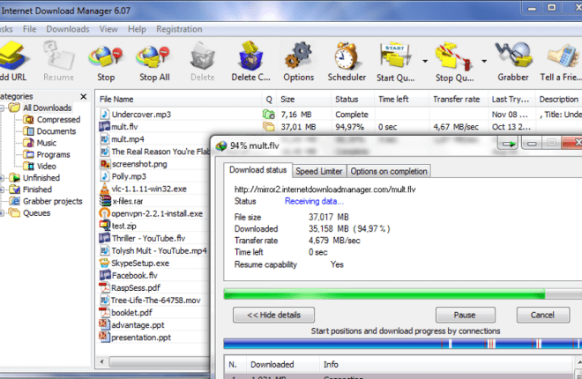Image resolution: width=582 pixels, height=379 pixels.
Task: Select the Compressed category
Action: tap(52, 120)
